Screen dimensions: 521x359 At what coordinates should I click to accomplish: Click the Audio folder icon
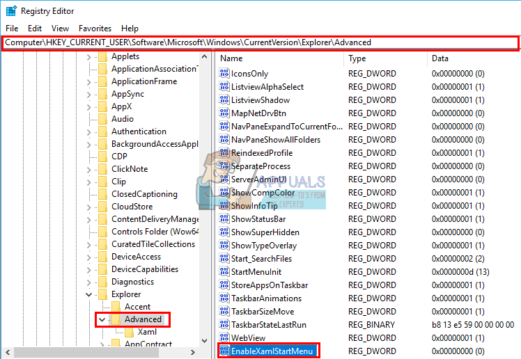[102, 119]
